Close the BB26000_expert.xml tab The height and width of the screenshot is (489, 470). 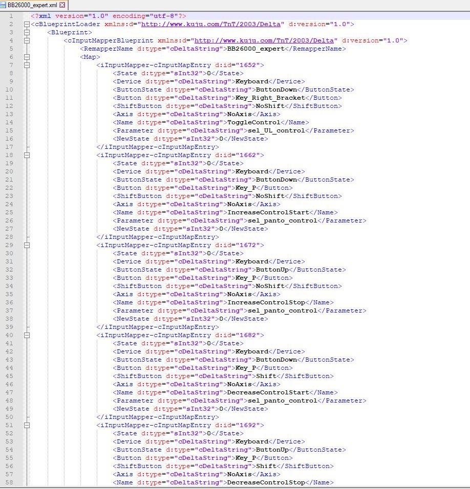(x=62, y=5)
